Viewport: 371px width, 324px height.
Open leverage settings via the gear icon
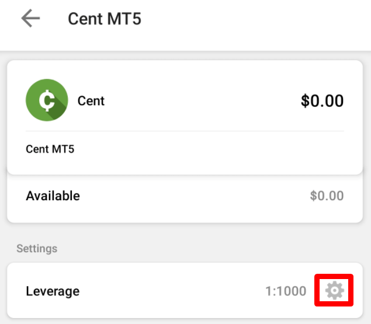[334, 290]
